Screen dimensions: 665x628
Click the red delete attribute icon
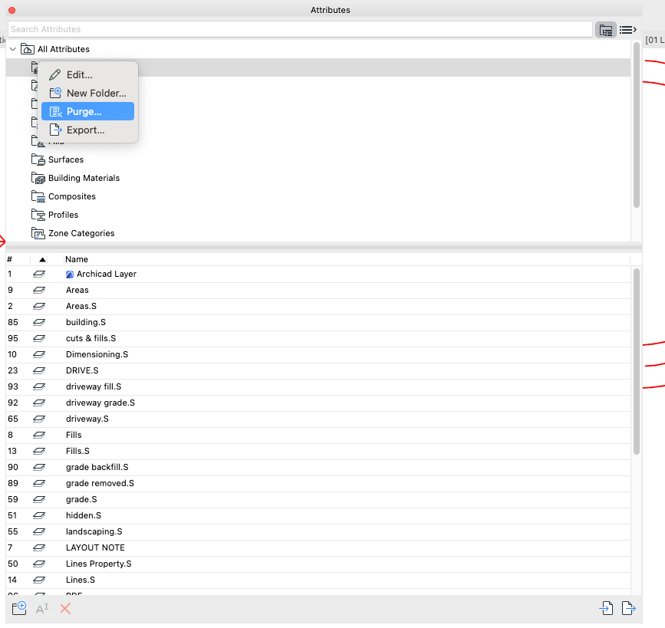pyautogui.click(x=64, y=608)
